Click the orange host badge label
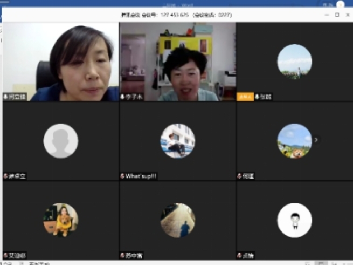The width and height of the screenshot is (353, 266). (x=245, y=97)
